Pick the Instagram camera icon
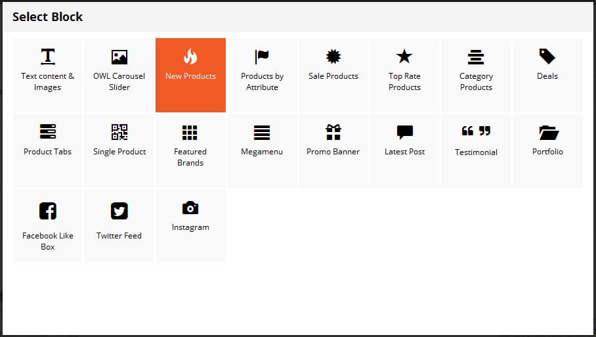 tap(190, 208)
